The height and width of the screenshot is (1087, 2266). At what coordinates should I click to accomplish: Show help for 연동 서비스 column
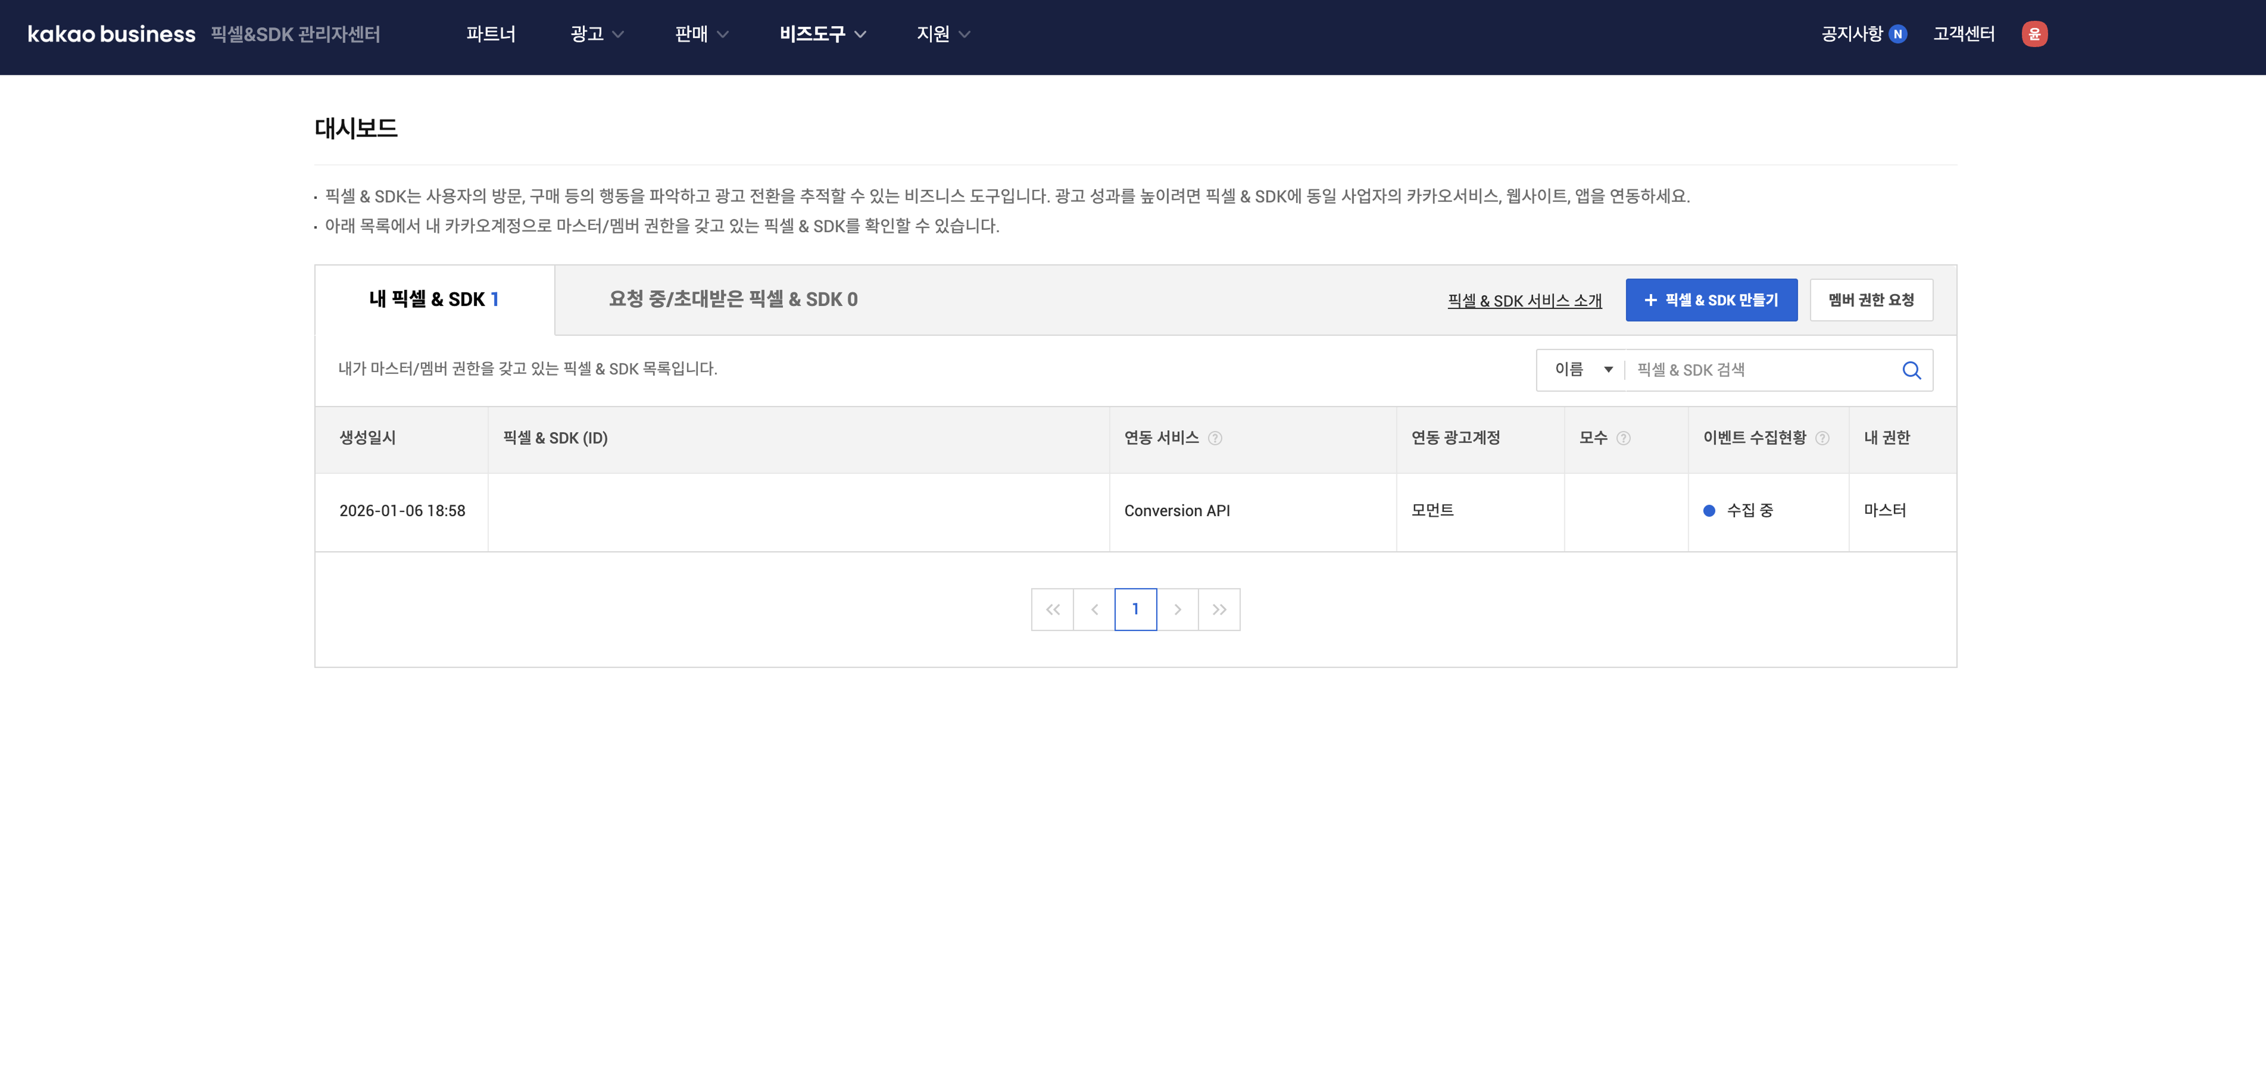1215,438
